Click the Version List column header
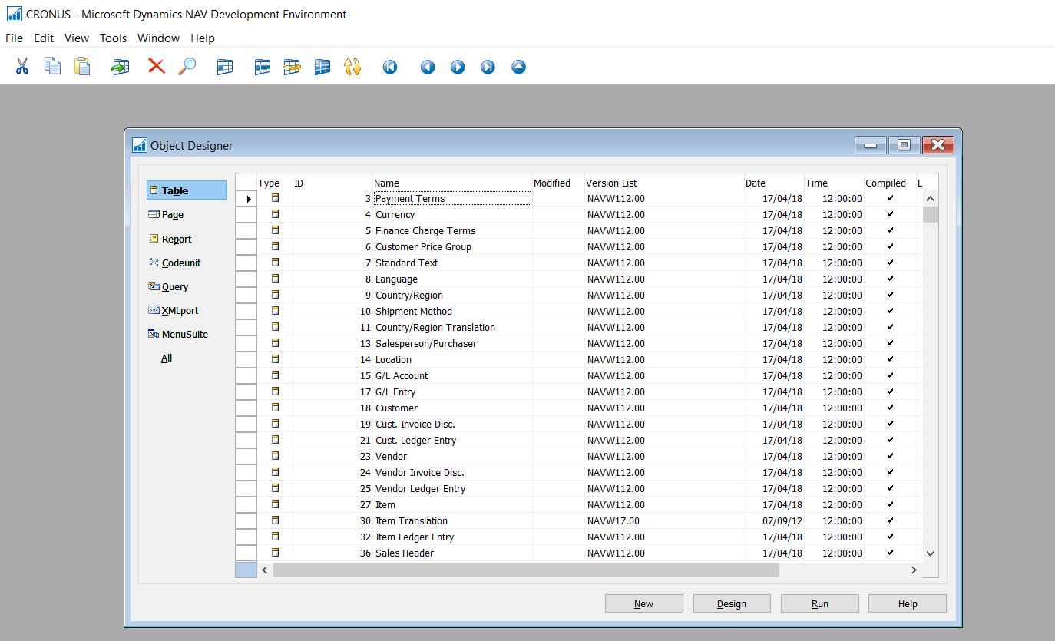This screenshot has height=641, width=1055. [x=664, y=183]
